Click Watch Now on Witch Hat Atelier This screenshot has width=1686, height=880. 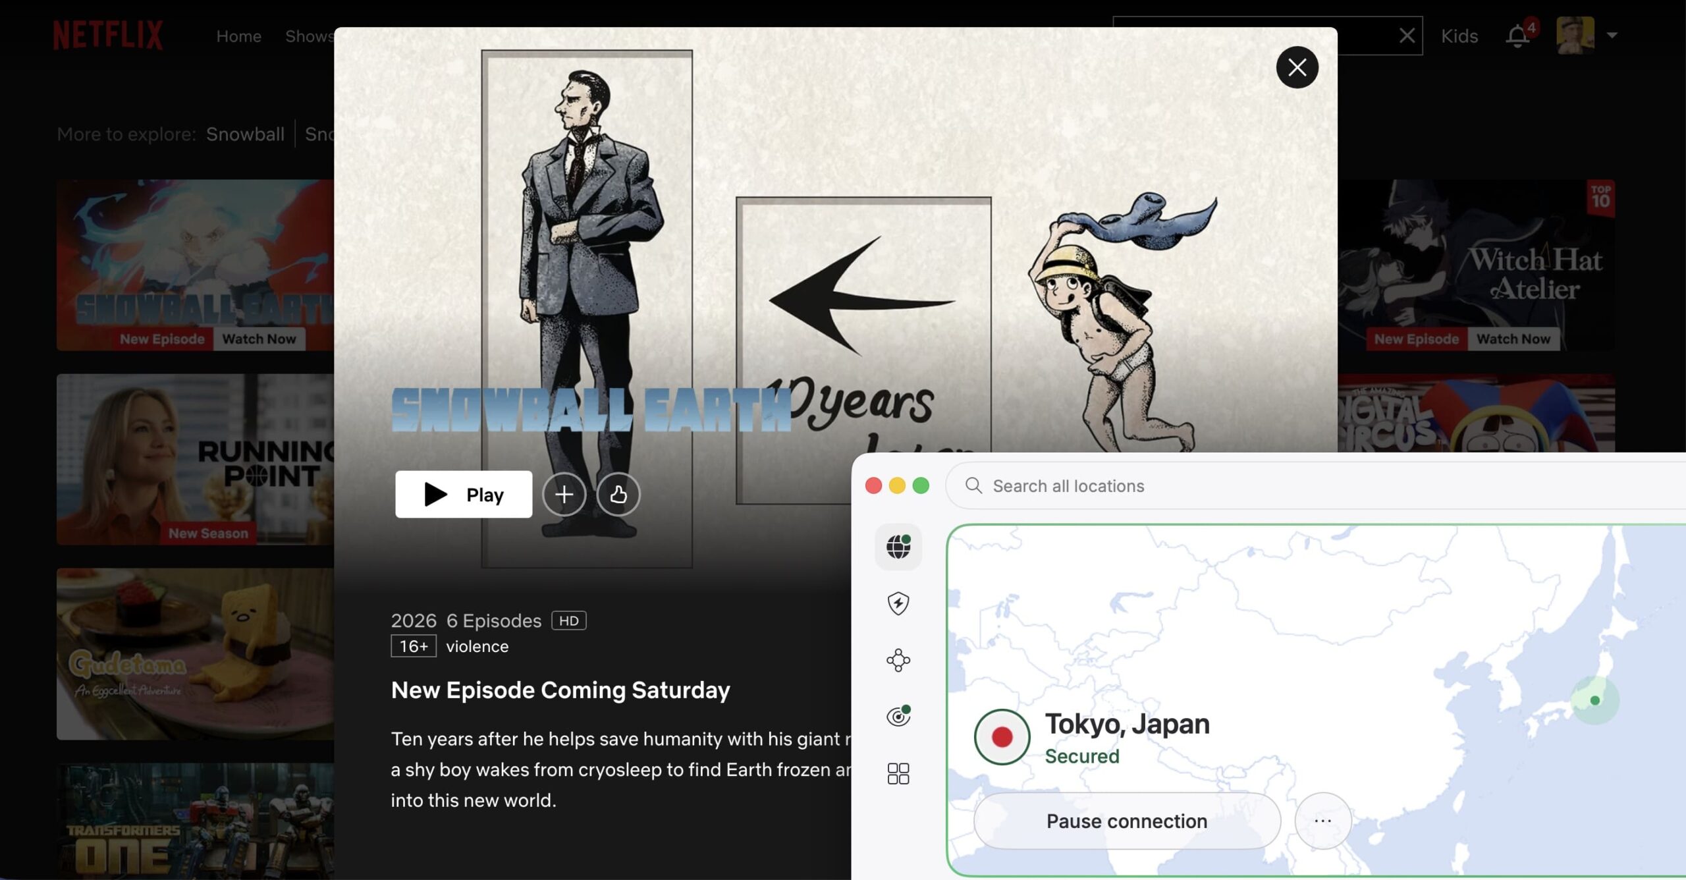pyautogui.click(x=1513, y=339)
